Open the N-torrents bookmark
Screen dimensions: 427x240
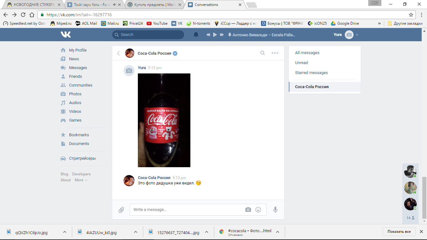pos(198,23)
